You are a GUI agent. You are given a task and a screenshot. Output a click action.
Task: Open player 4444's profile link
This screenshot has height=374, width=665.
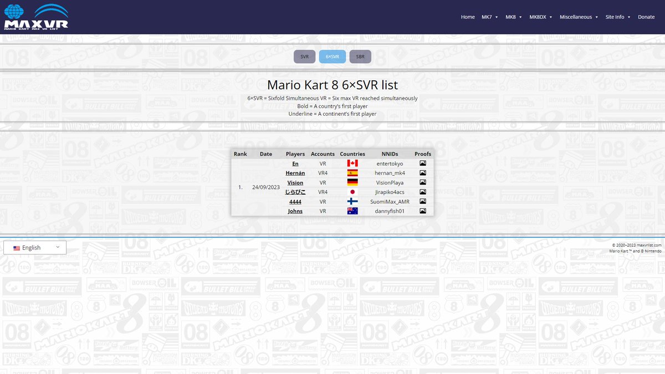tap(295, 202)
